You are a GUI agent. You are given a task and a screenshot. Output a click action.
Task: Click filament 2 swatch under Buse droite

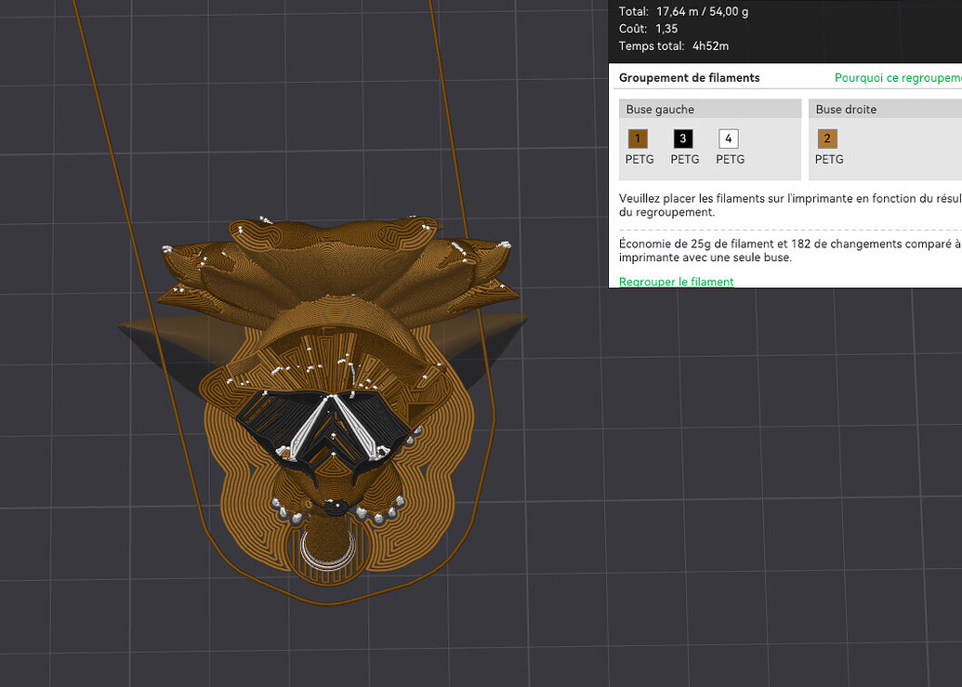point(827,139)
